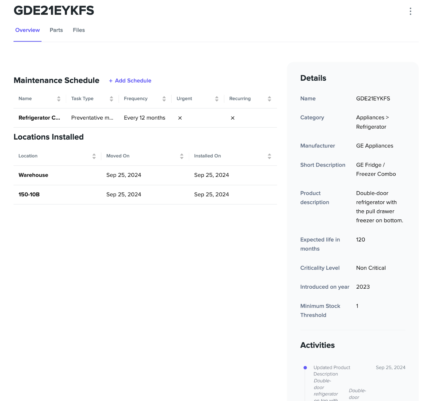Open the Warehouse location
The image size is (426, 401).
tap(33, 175)
